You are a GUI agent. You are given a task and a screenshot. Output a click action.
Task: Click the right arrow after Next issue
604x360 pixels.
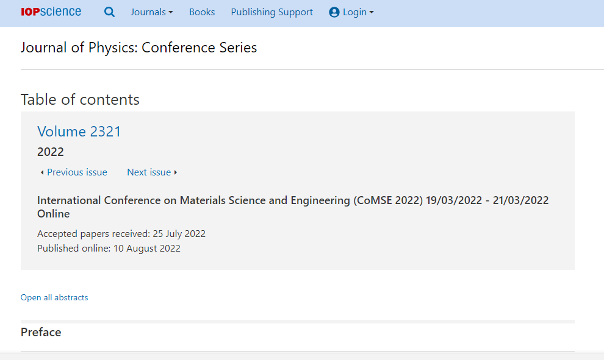[x=176, y=172]
